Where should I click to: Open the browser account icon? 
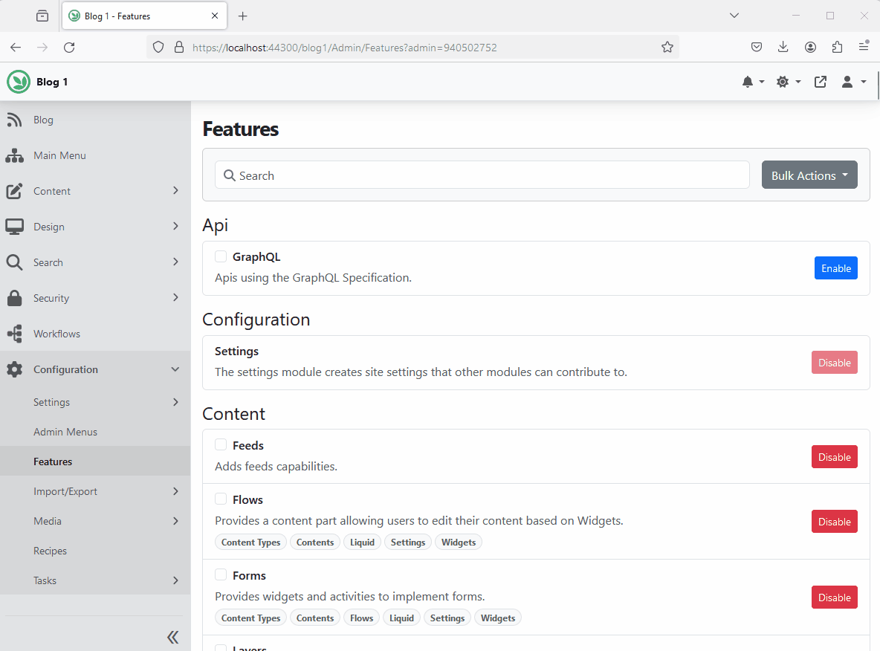click(x=810, y=47)
